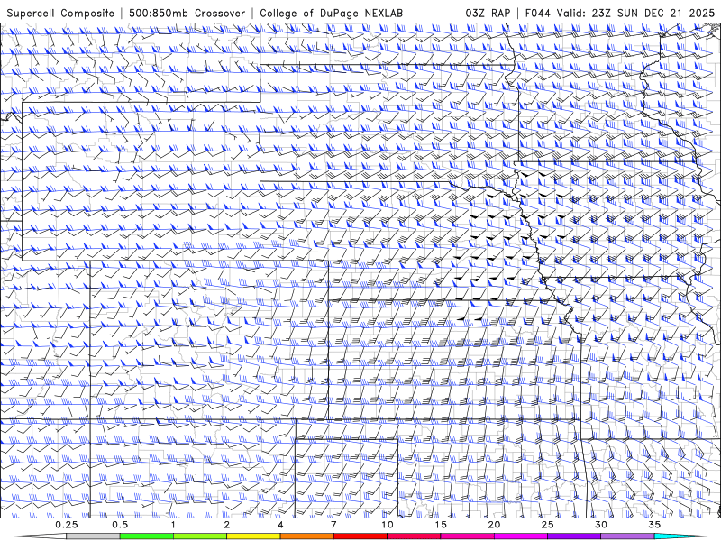Click the legend value 4
Image resolution: width=721 pixels, height=541 pixels.
280,525
